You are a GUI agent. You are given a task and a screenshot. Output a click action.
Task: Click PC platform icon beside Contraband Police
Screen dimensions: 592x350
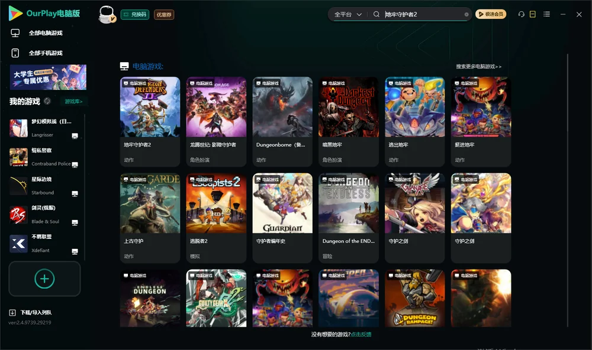click(75, 165)
